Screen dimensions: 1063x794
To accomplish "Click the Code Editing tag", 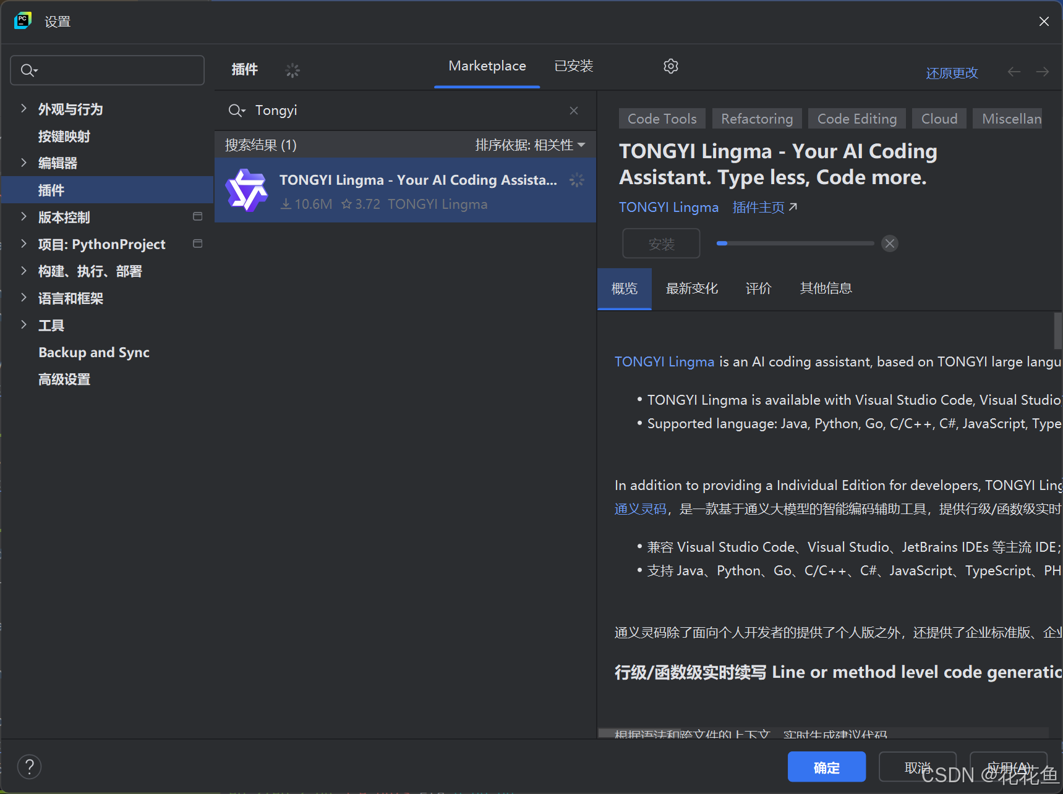I will [857, 119].
